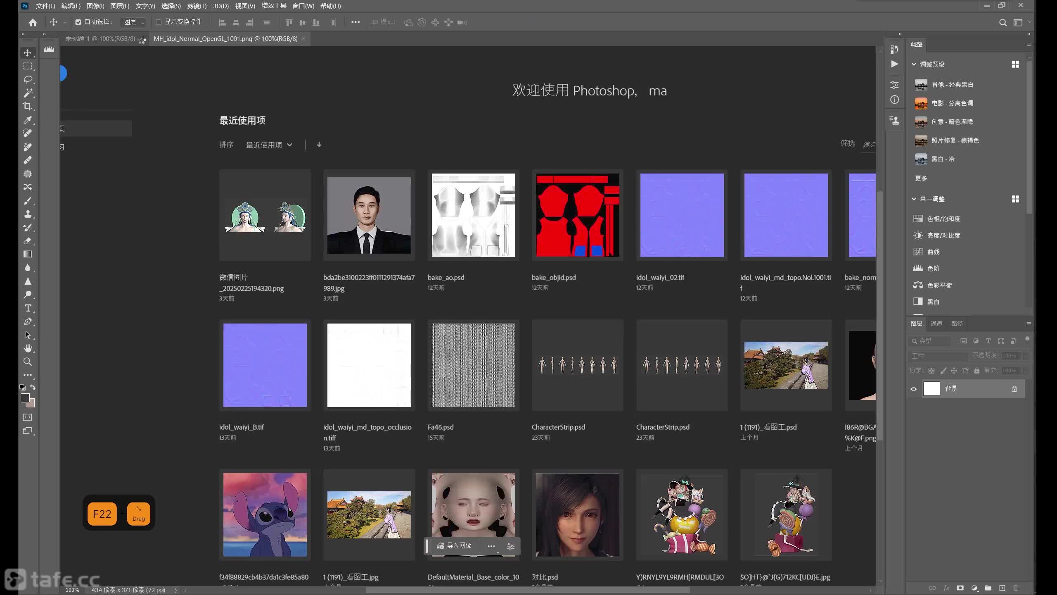Select the Magic Wand tool
Image resolution: width=1057 pixels, height=595 pixels.
click(x=28, y=93)
